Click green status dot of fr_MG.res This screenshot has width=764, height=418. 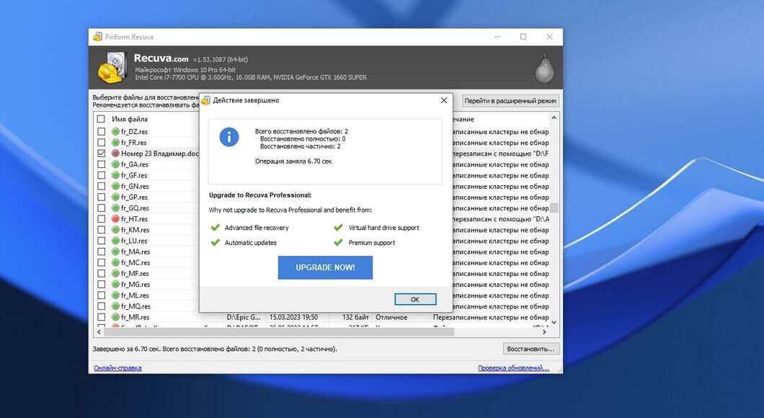115,284
